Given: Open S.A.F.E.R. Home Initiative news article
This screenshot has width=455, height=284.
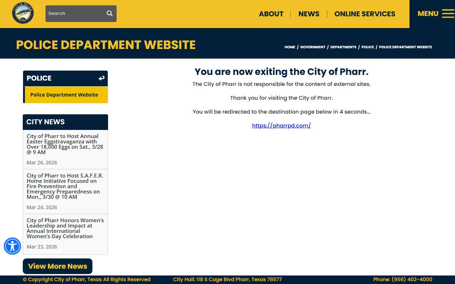Looking at the screenshot, I should (x=65, y=186).
